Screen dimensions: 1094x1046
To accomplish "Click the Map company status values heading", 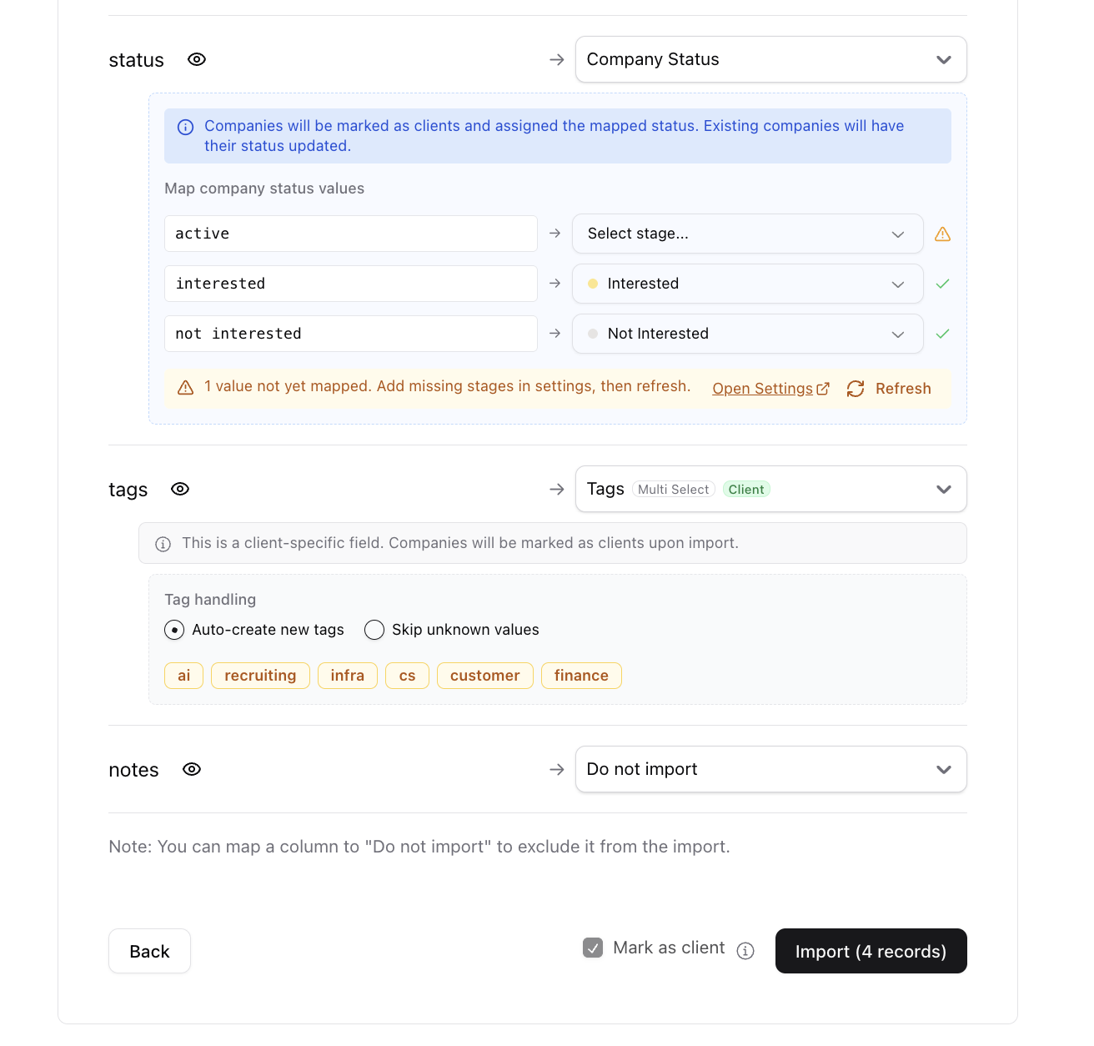I will click(x=264, y=189).
